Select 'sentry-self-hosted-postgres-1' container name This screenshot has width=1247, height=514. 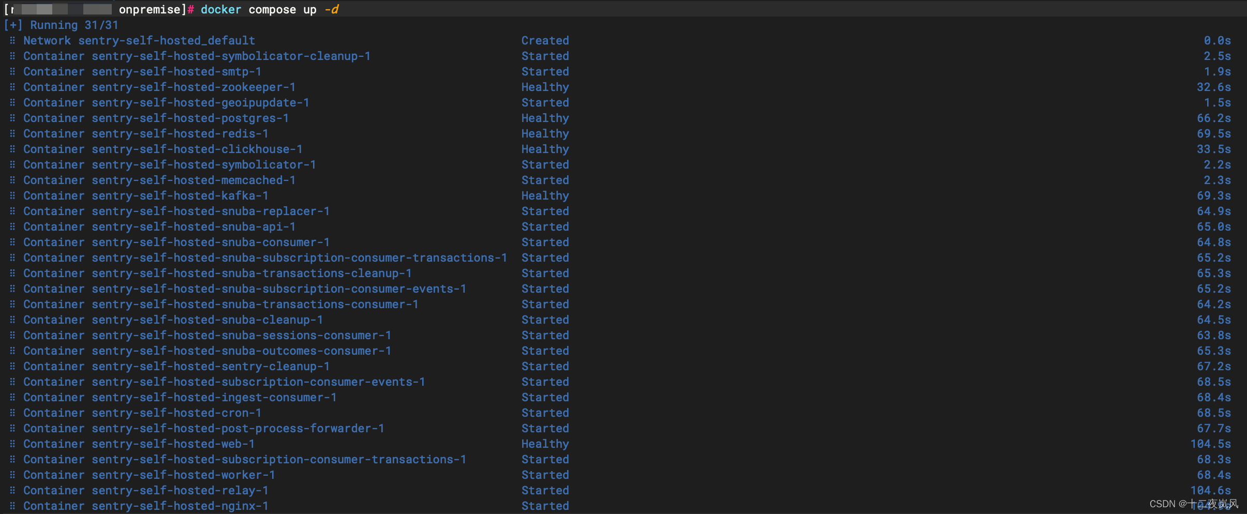(x=190, y=118)
